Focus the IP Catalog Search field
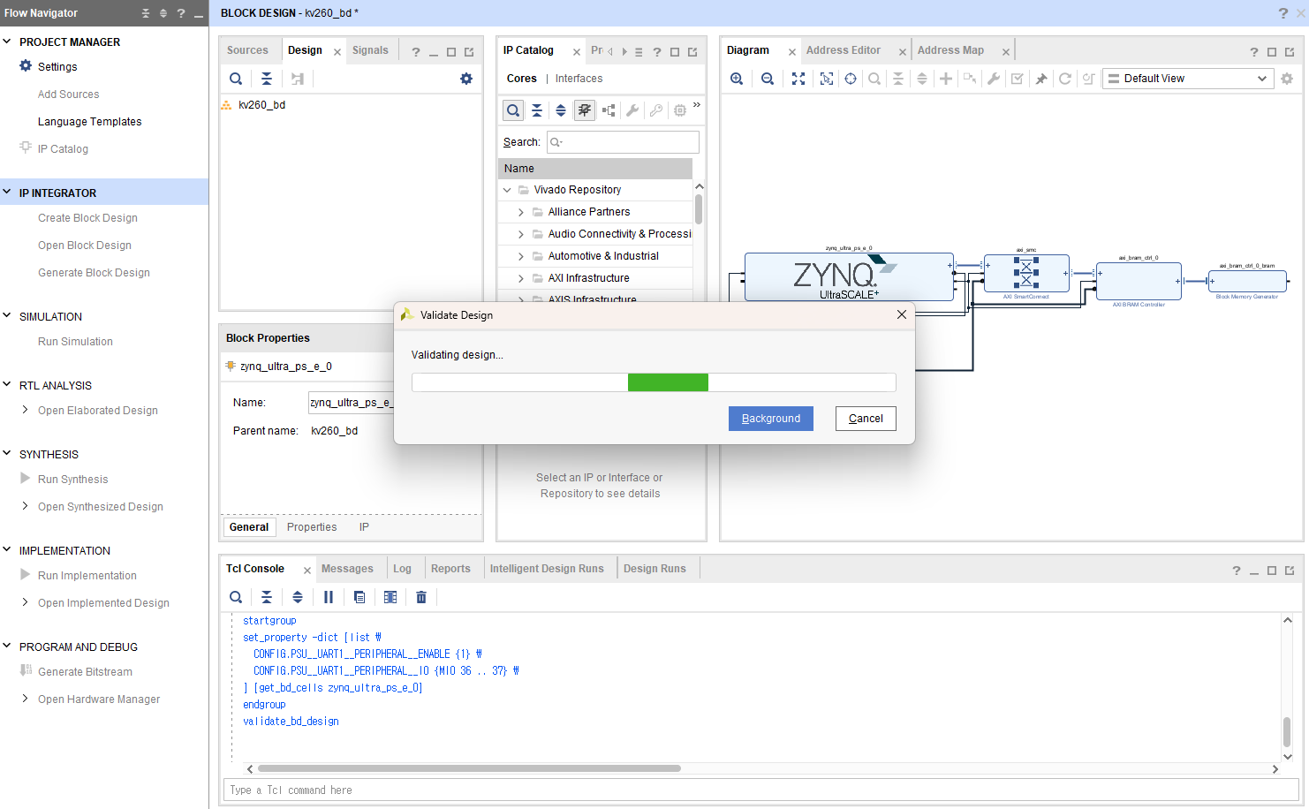Viewport: 1309px width, 809px height. pos(623,142)
